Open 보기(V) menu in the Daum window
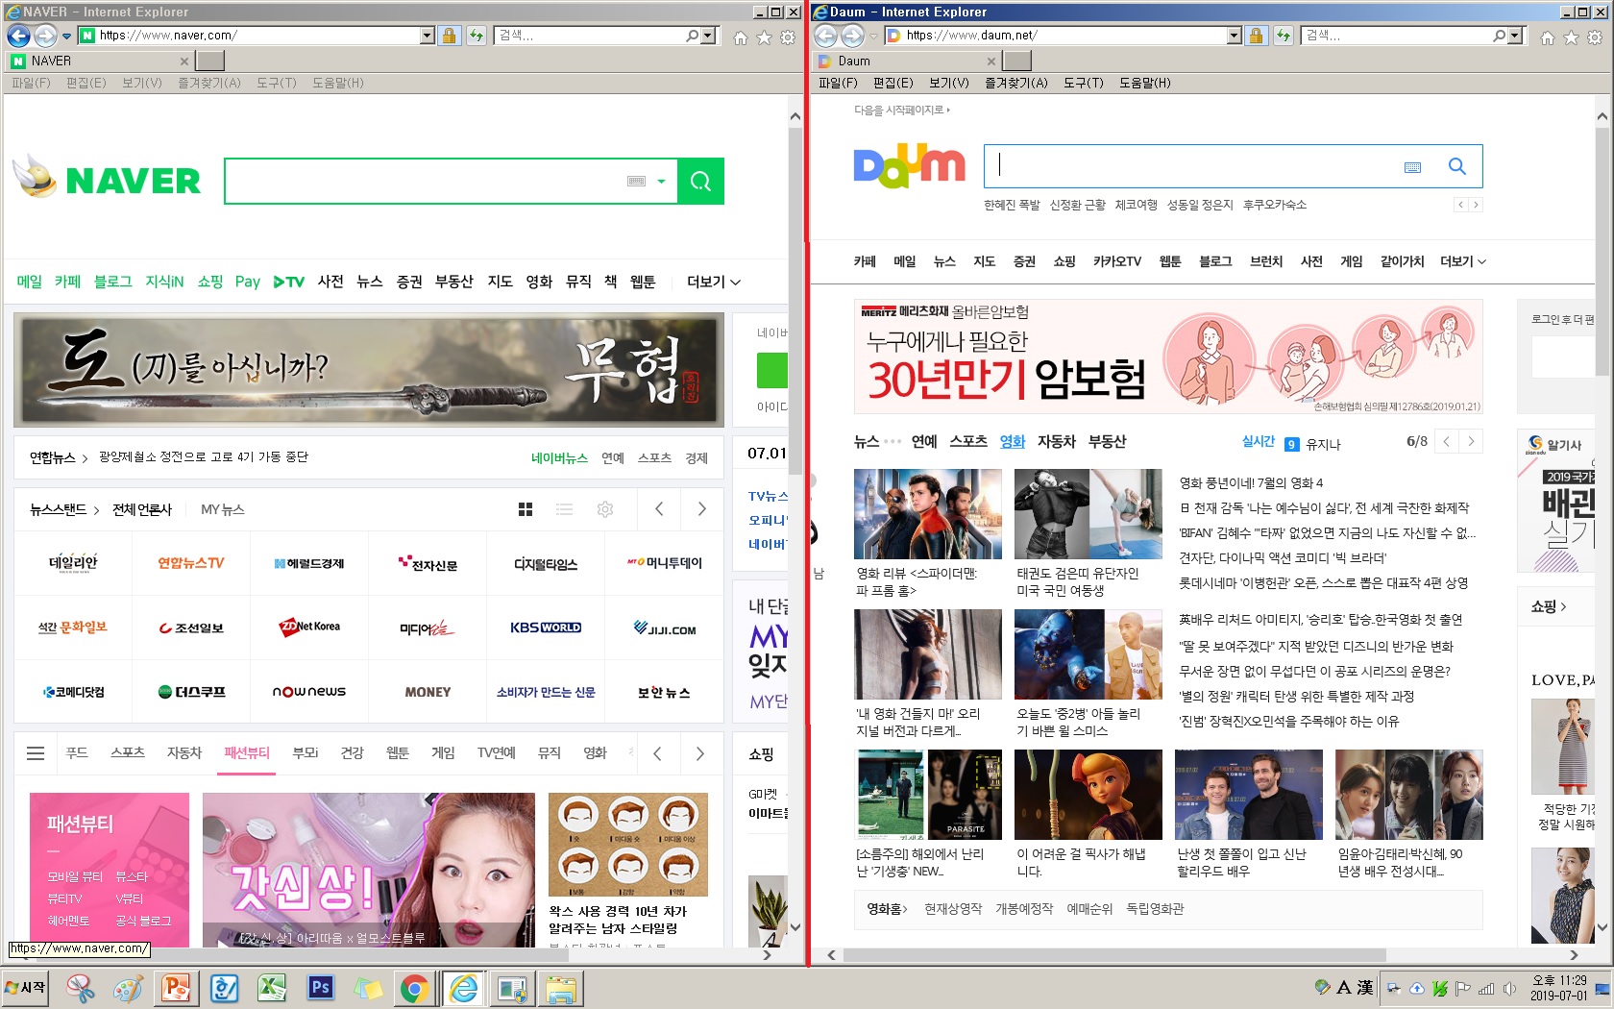Image resolution: width=1614 pixels, height=1009 pixels. [948, 83]
